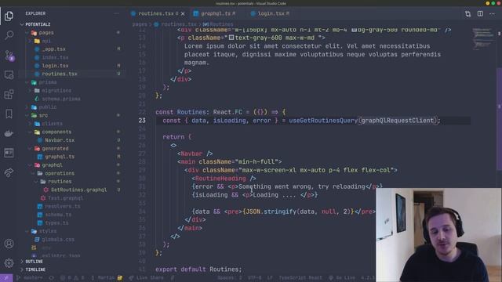Open schema.prisma file

[61, 99]
